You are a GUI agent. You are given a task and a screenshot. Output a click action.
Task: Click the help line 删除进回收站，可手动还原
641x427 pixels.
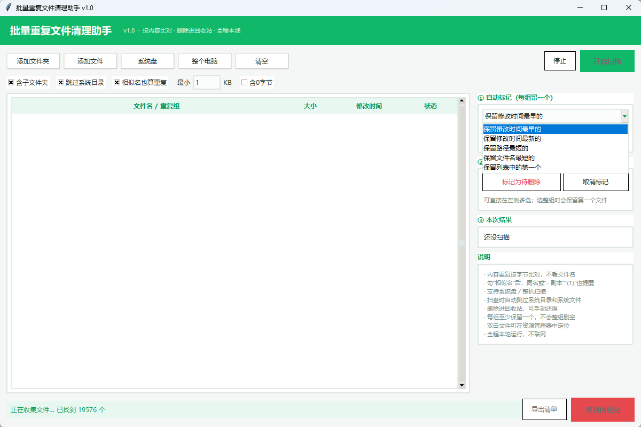(521, 309)
